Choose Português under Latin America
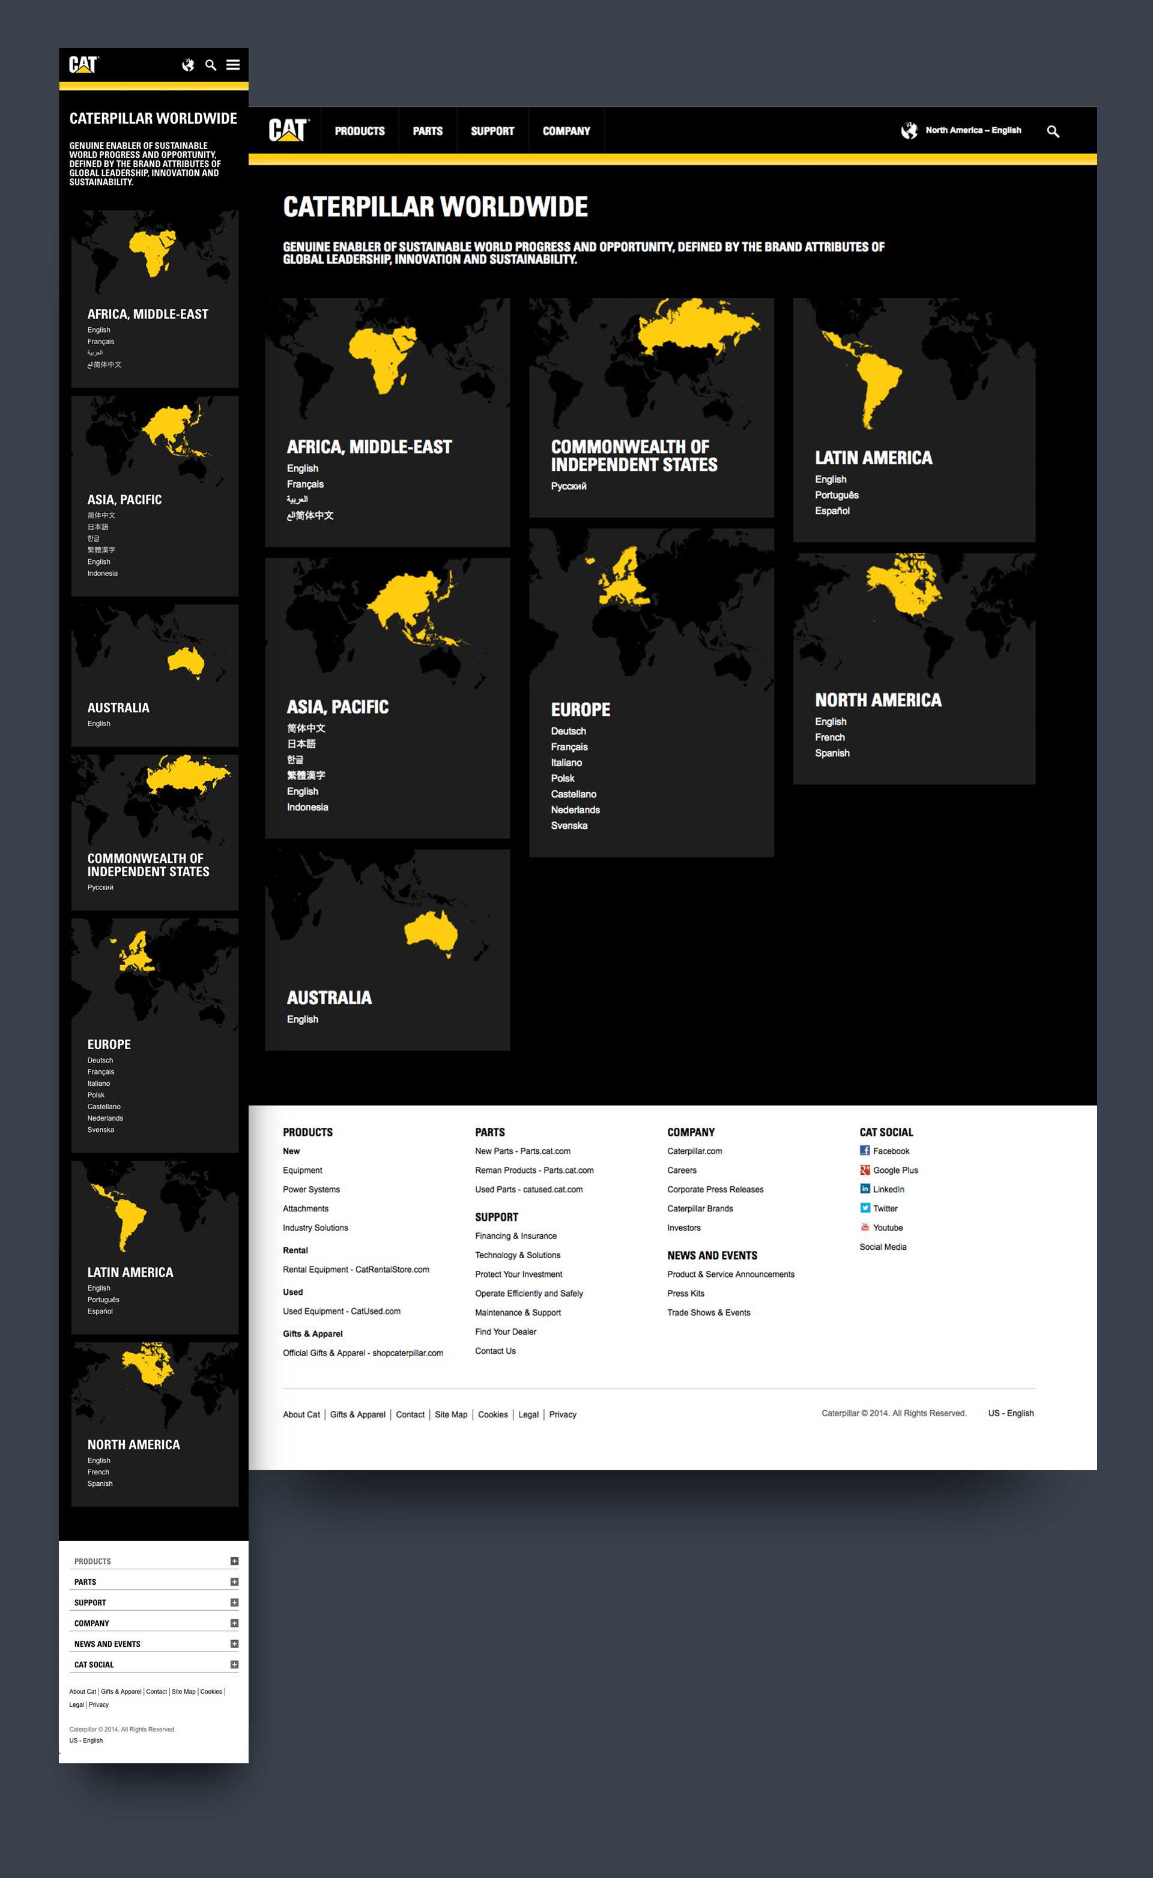Image resolution: width=1153 pixels, height=1878 pixels. [836, 495]
